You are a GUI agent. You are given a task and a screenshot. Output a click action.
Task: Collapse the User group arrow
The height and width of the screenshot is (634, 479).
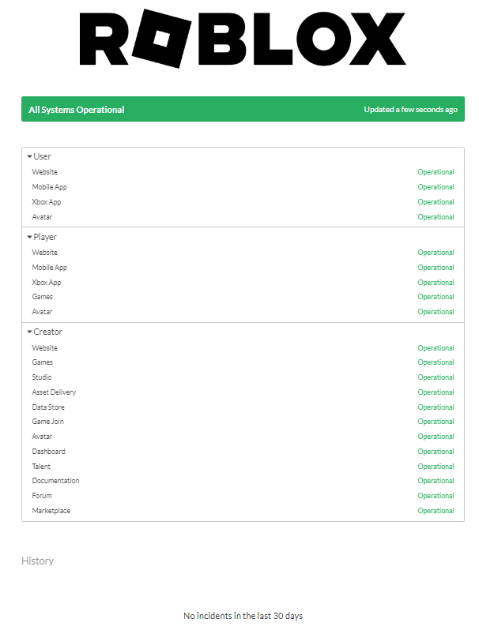tap(29, 156)
